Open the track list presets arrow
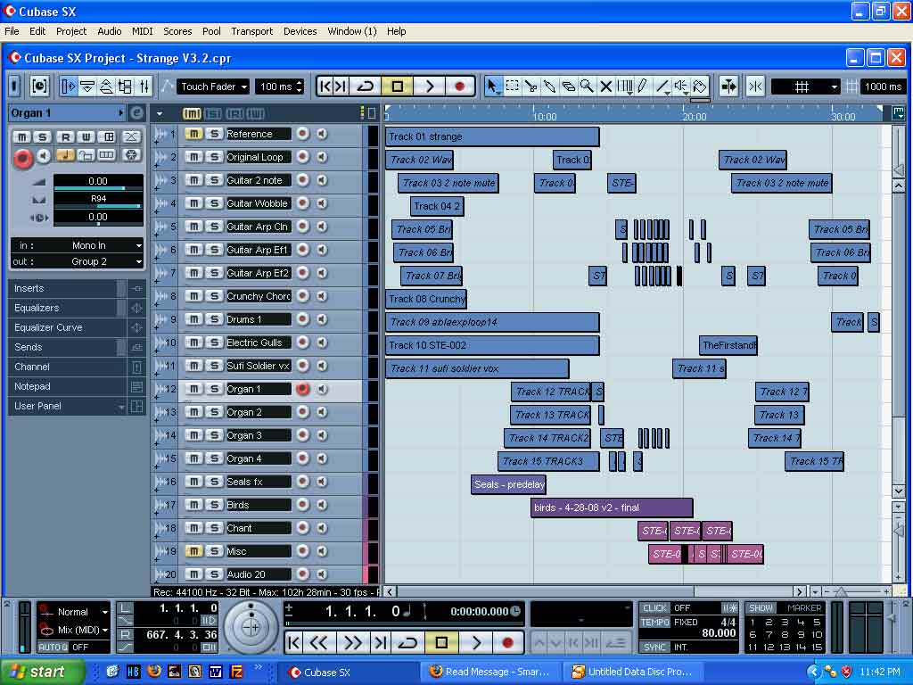Screen dimensions: 913x685 159,113
